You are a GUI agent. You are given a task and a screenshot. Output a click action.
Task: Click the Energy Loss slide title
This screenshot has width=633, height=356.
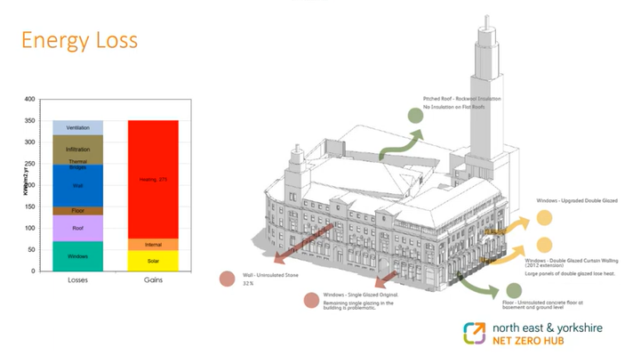point(79,41)
